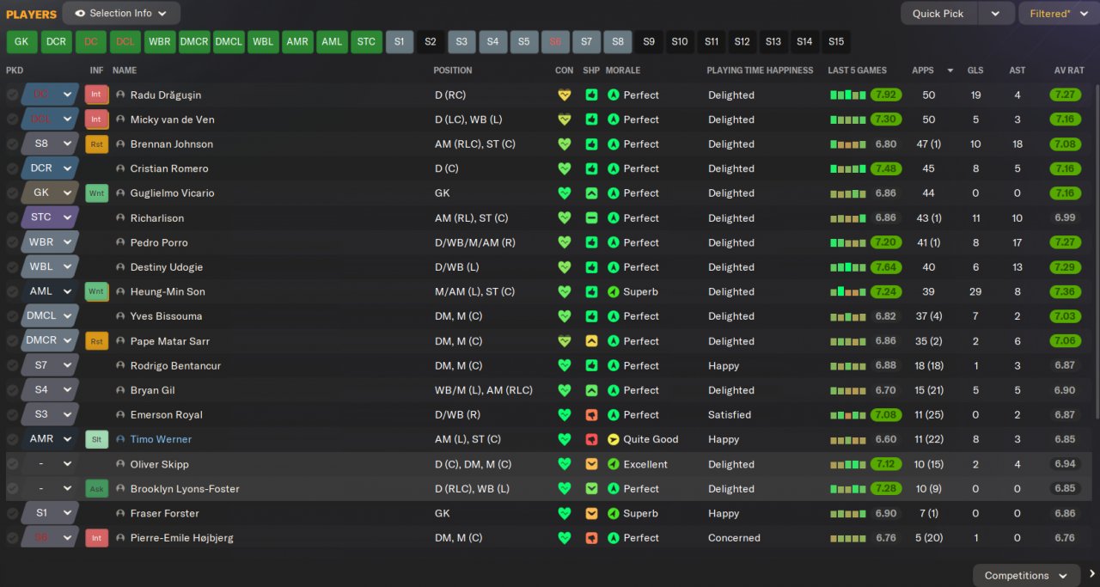The height and width of the screenshot is (587, 1100).
Task: Open the DCR position dropdown for Cristian Romero
Action: pos(50,168)
